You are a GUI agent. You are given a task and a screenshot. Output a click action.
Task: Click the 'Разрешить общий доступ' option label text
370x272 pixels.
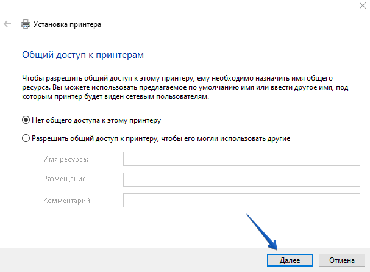pyautogui.click(x=160, y=138)
